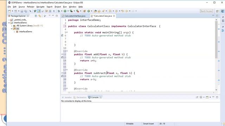Image resolution: width=225 pixels, height=126 pixels.
Task: Click the Last Edit Location icon
Action: [x=123, y=11]
